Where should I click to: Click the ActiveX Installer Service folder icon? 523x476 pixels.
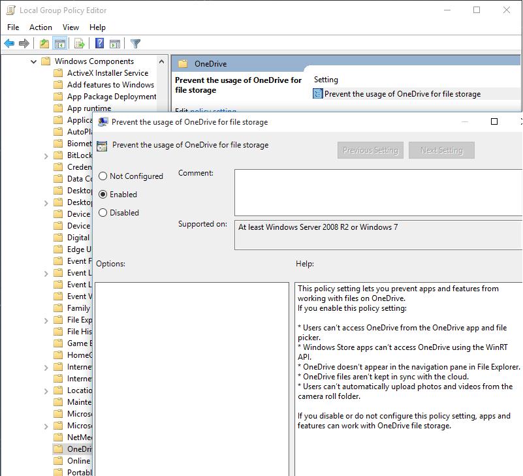click(58, 73)
